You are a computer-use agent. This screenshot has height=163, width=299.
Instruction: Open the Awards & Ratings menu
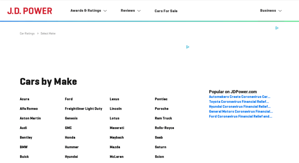pyautogui.click(x=86, y=10)
